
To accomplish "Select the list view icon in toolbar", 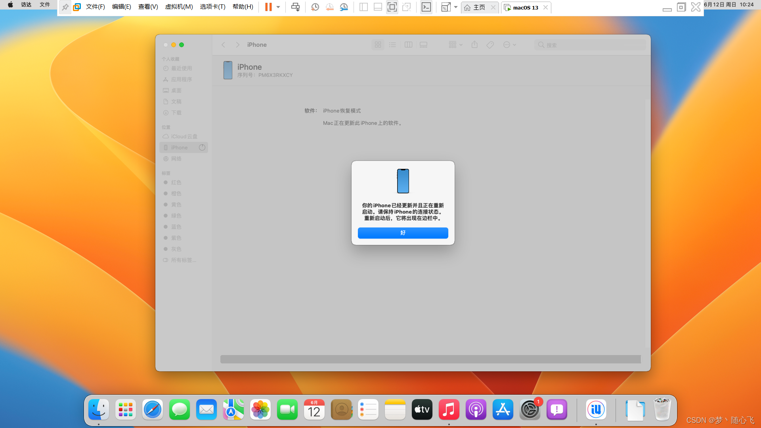I will [392, 45].
